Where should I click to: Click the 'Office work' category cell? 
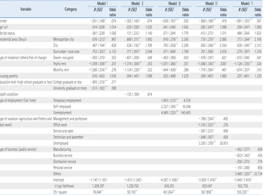pyautogui.click(x=60, y=125)
